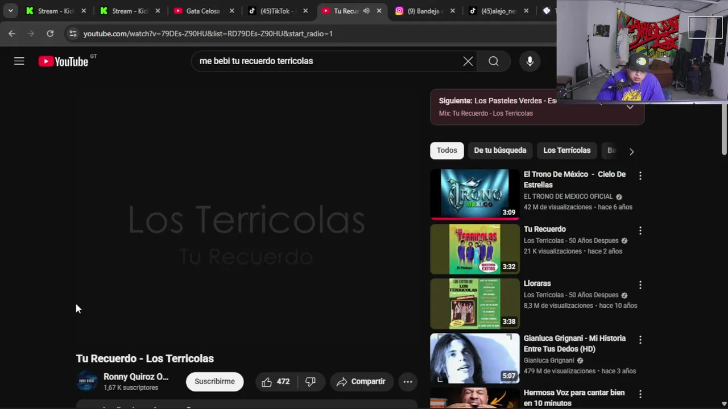Image resolution: width=728 pixels, height=409 pixels.
Task: Click the video player area
Action: tap(247, 217)
